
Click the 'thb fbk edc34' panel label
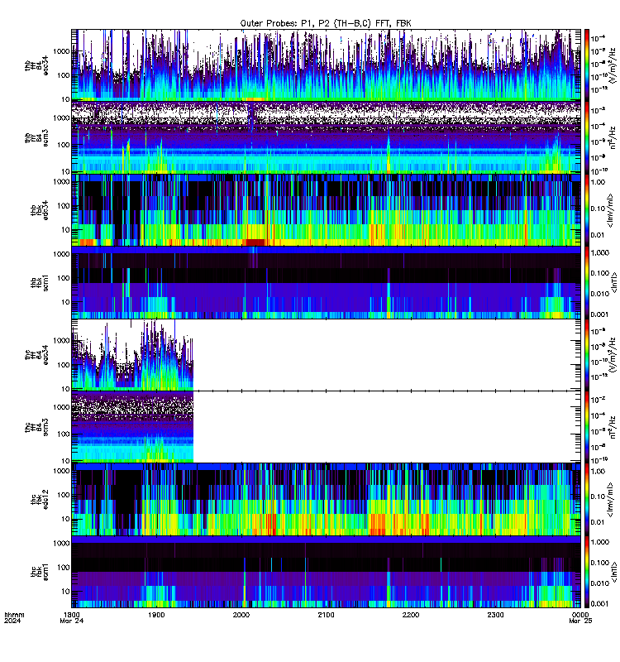40,210
